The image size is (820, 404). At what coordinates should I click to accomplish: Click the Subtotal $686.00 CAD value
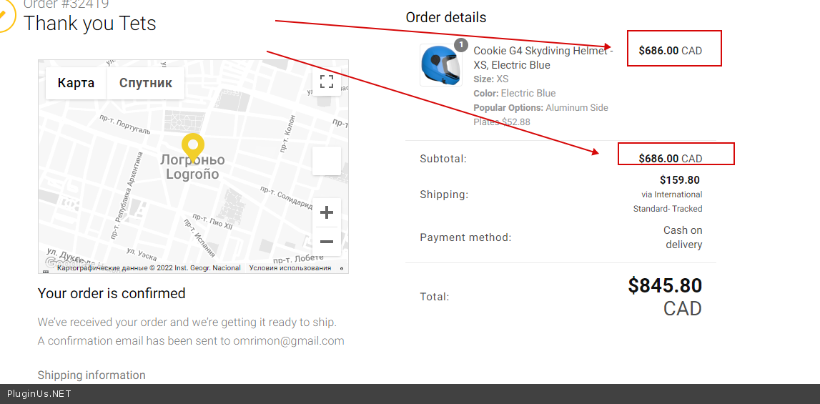coord(670,159)
